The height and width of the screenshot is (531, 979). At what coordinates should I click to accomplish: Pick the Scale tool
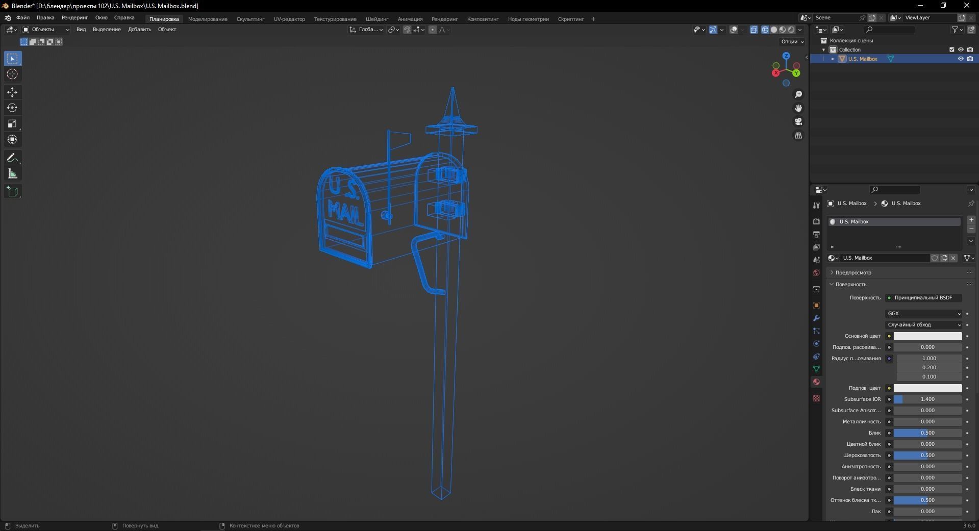tap(13, 124)
